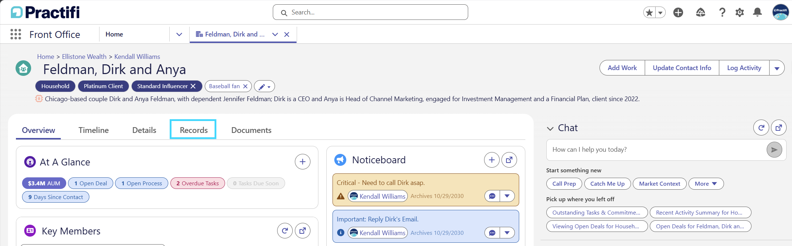This screenshot has width=792, height=246.
Task: Click the Noticeboard megaphone icon
Action: pos(340,160)
